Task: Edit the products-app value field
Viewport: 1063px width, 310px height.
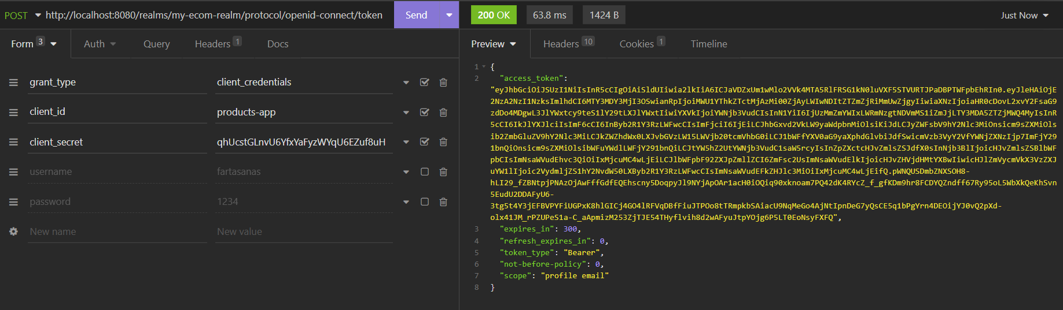Action: coord(304,112)
